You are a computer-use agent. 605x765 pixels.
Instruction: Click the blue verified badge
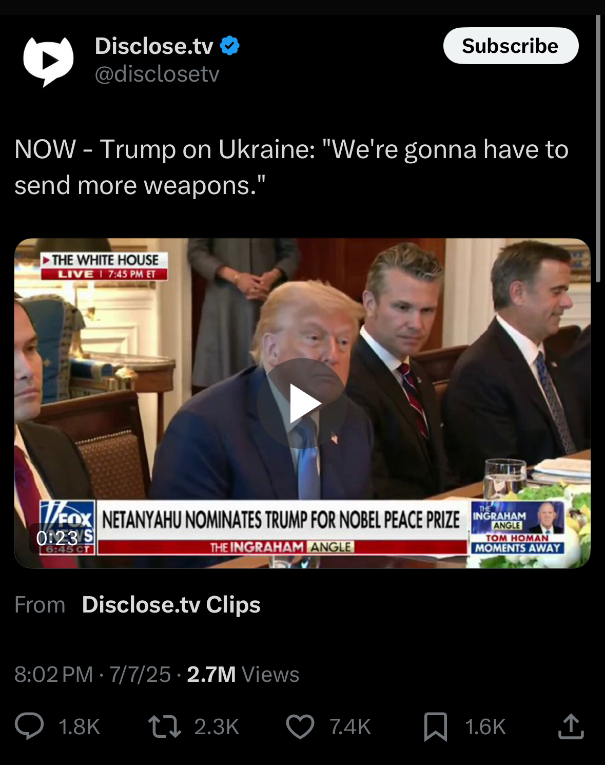coord(229,46)
